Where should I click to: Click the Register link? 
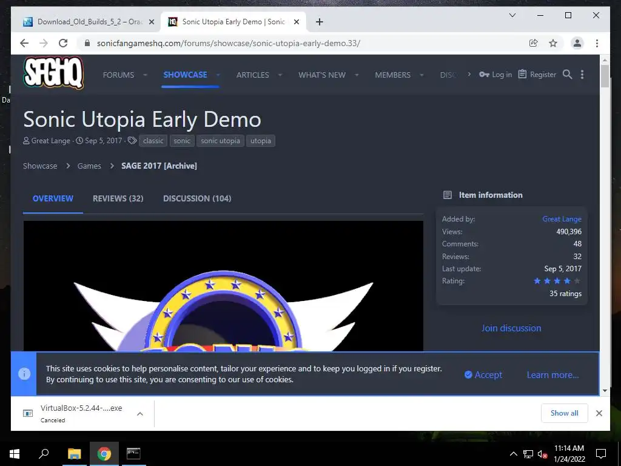click(x=537, y=75)
